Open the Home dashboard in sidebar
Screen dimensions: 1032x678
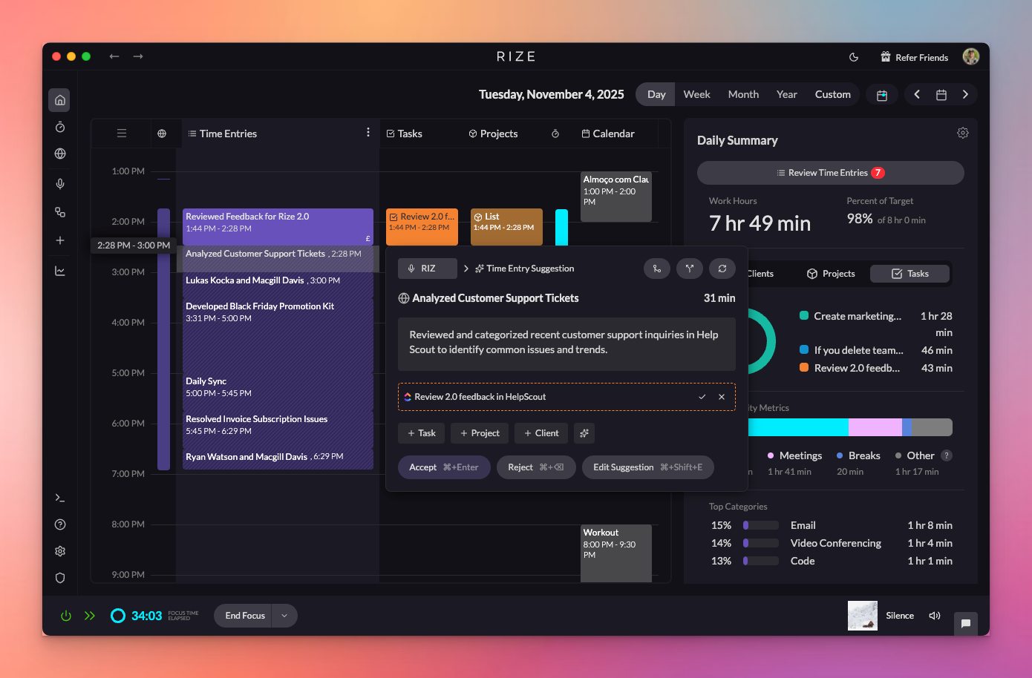[x=60, y=100]
